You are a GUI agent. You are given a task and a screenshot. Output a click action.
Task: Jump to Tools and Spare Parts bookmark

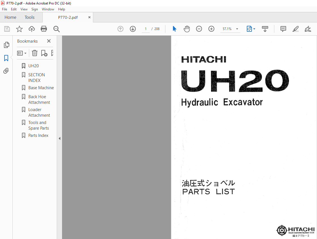coord(38,125)
